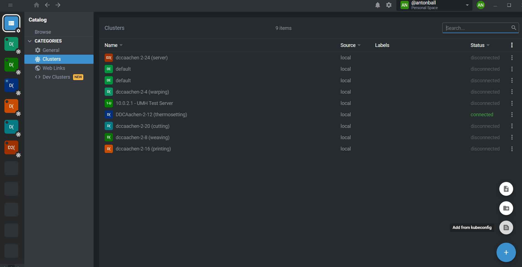Click the sync folder floating button

point(506,208)
